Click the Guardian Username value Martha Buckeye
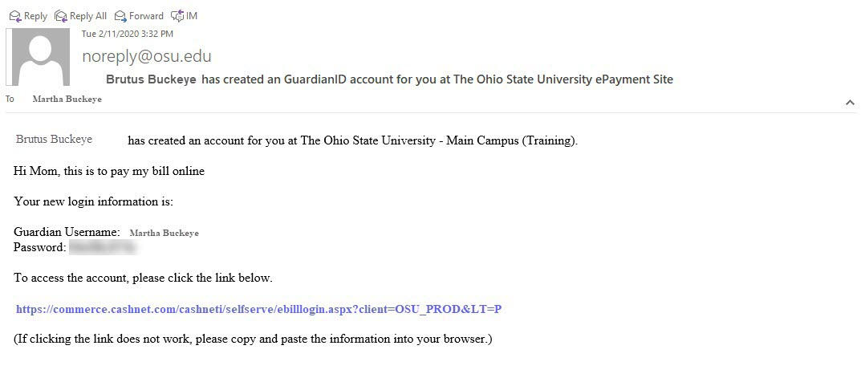The height and width of the screenshot is (378, 861). point(164,233)
